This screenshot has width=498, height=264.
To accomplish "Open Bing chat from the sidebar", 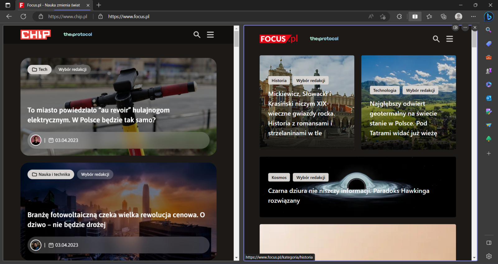I will [x=489, y=16].
